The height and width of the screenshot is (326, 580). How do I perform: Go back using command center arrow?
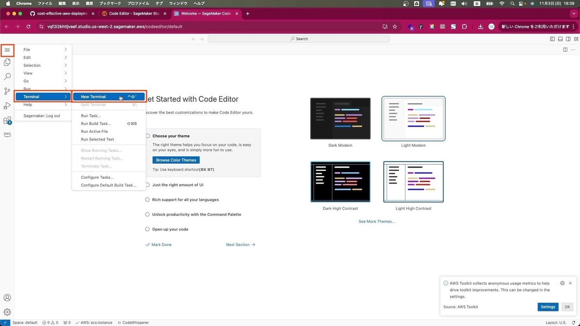194,39
